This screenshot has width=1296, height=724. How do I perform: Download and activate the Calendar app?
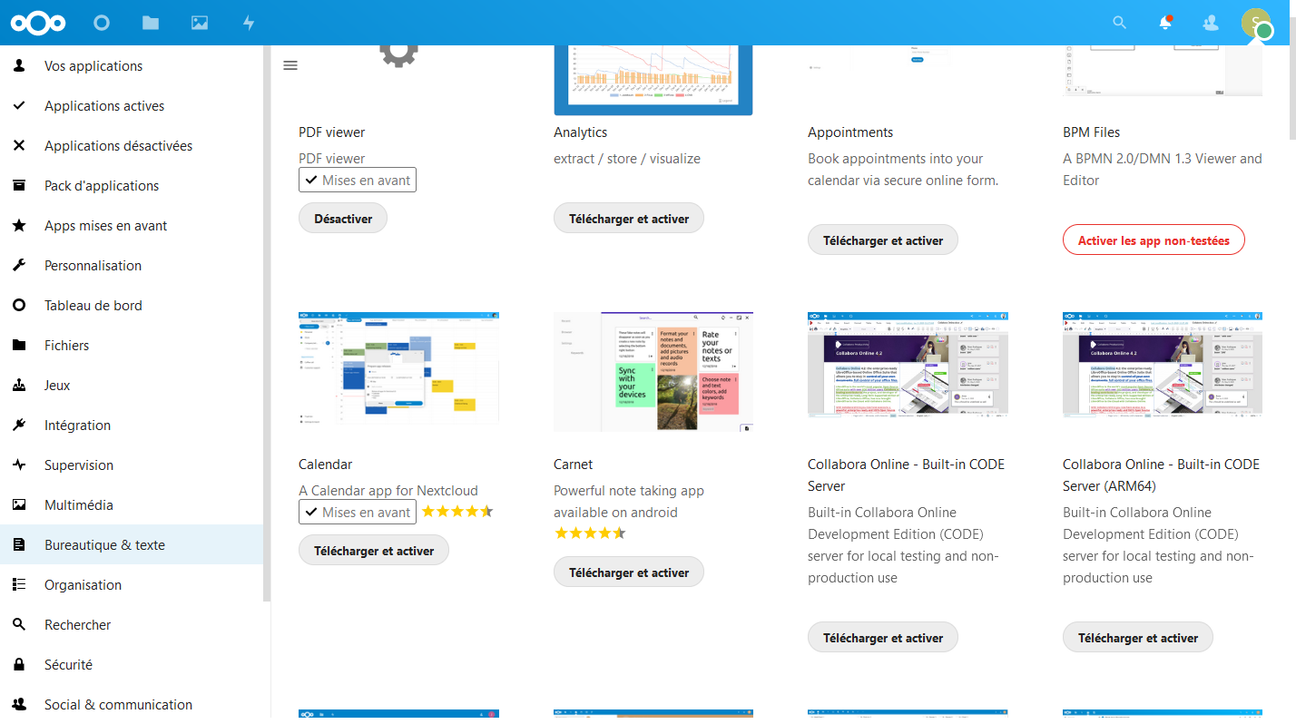(x=374, y=551)
